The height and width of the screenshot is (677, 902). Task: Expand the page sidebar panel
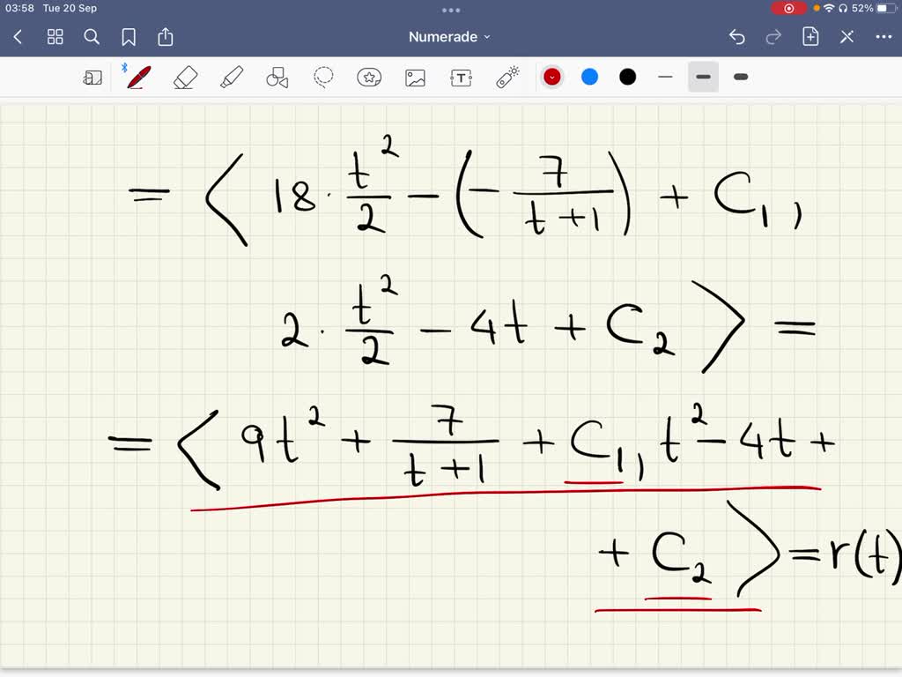(x=92, y=77)
